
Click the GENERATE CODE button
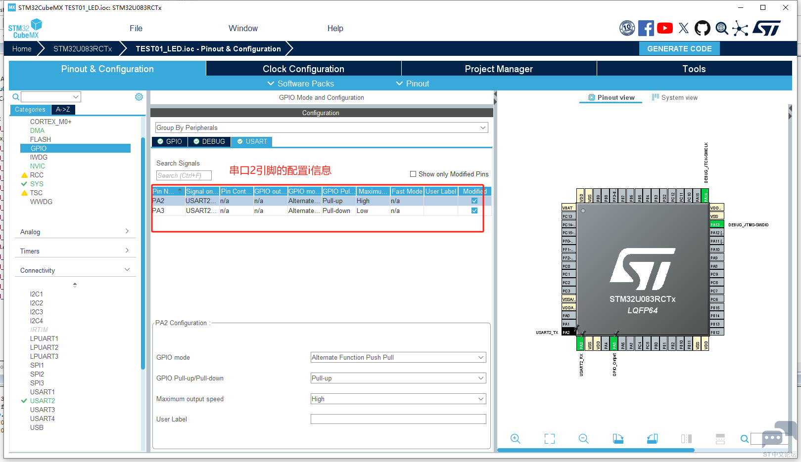[679, 48]
